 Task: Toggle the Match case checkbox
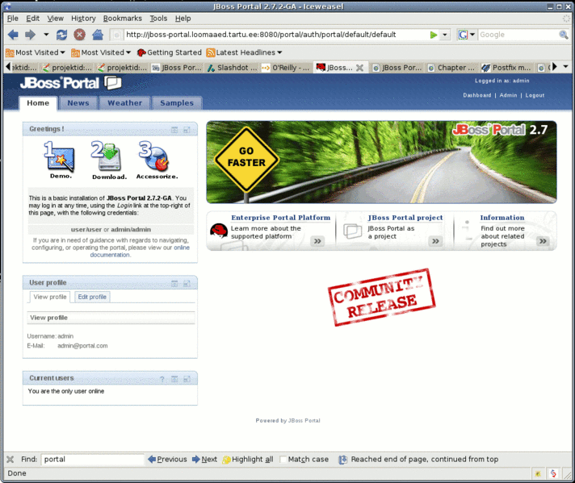click(283, 459)
